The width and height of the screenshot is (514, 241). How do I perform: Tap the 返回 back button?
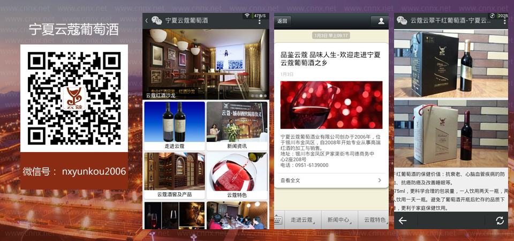tap(283, 21)
